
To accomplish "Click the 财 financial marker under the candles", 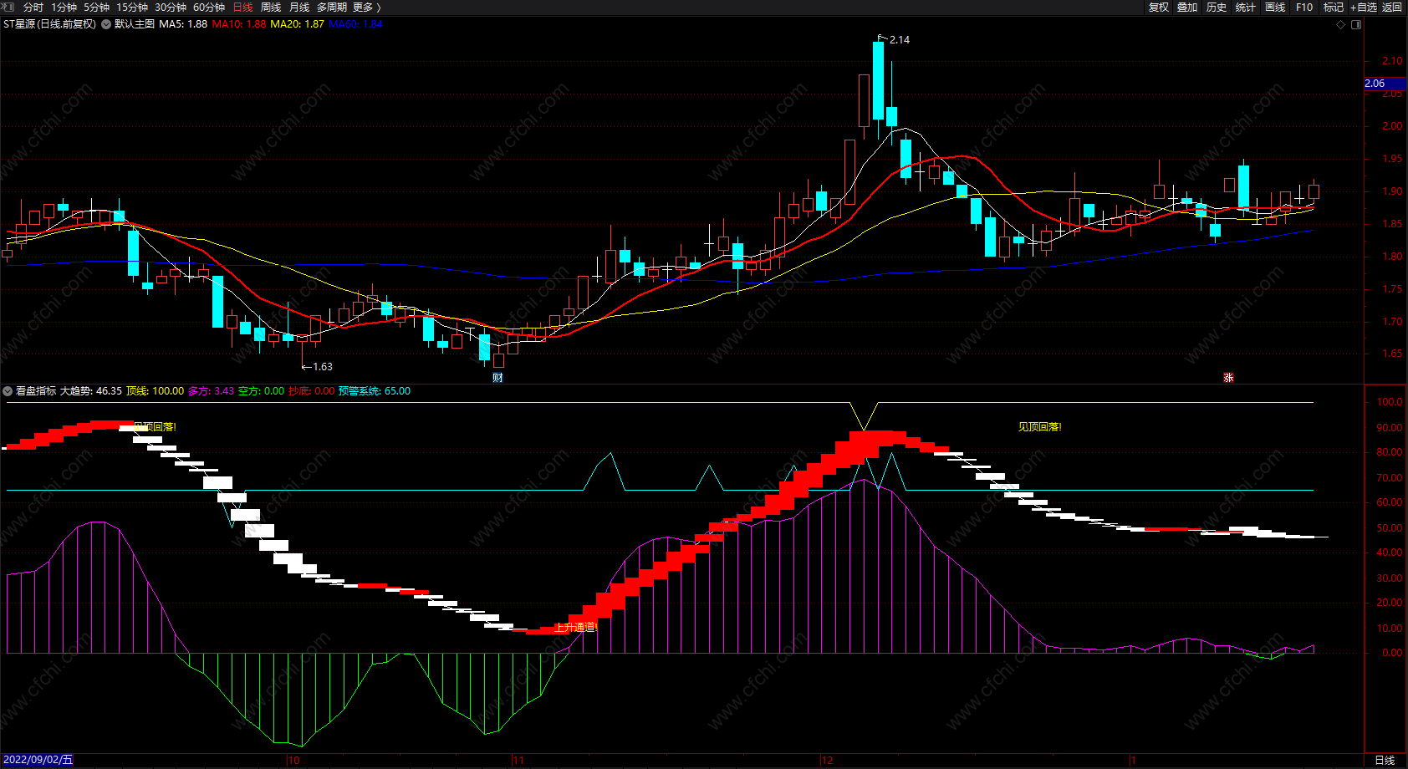I will point(497,378).
